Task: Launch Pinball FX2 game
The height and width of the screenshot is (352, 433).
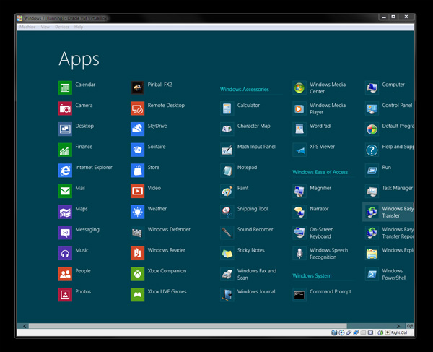Action: tap(138, 88)
